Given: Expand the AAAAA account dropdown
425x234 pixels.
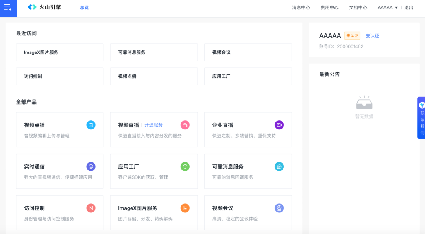Looking at the screenshot, I should (388, 7).
